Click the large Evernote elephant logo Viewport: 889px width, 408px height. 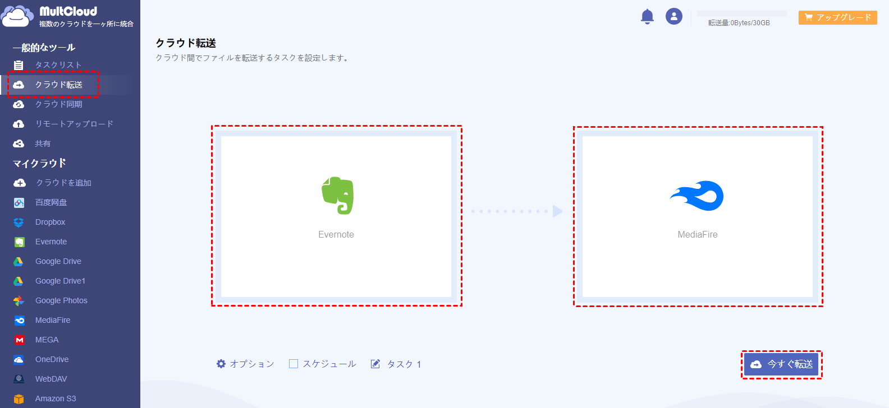(x=337, y=196)
